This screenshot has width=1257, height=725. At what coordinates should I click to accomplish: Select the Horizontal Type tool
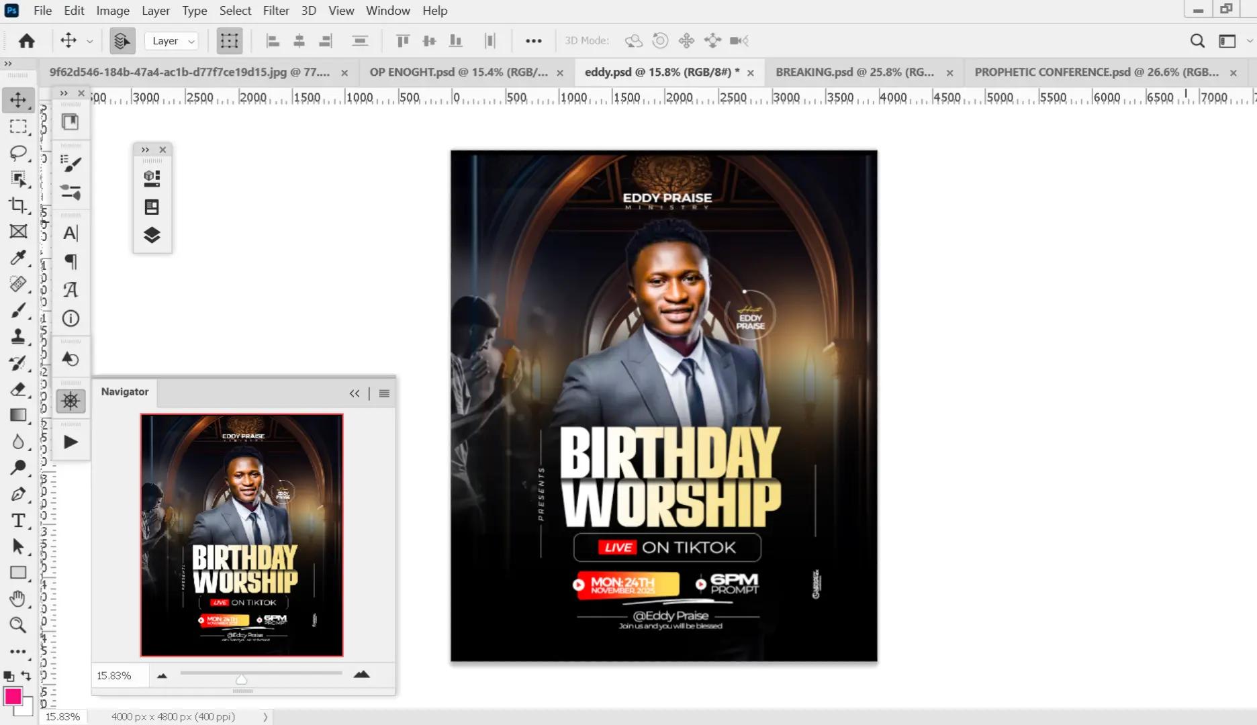click(x=18, y=521)
